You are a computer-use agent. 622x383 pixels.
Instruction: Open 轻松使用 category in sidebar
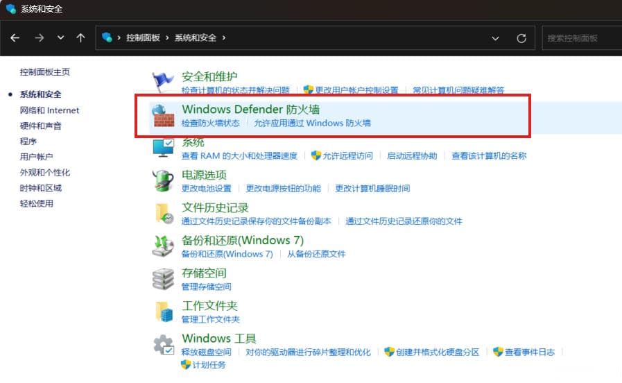37,203
